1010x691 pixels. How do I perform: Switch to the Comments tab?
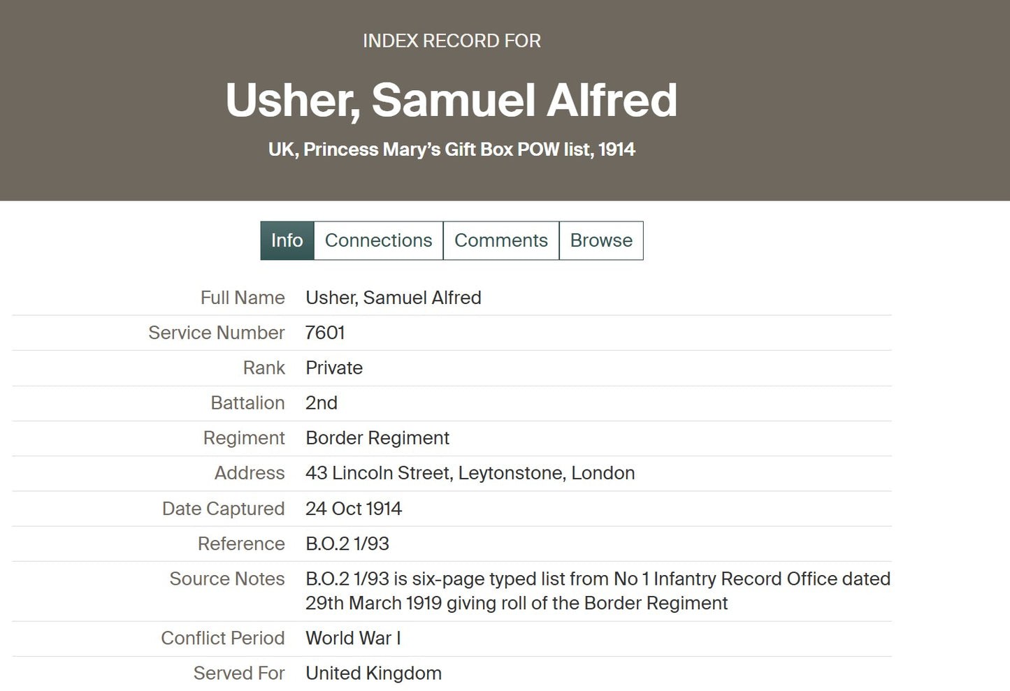pyautogui.click(x=500, y=240)
